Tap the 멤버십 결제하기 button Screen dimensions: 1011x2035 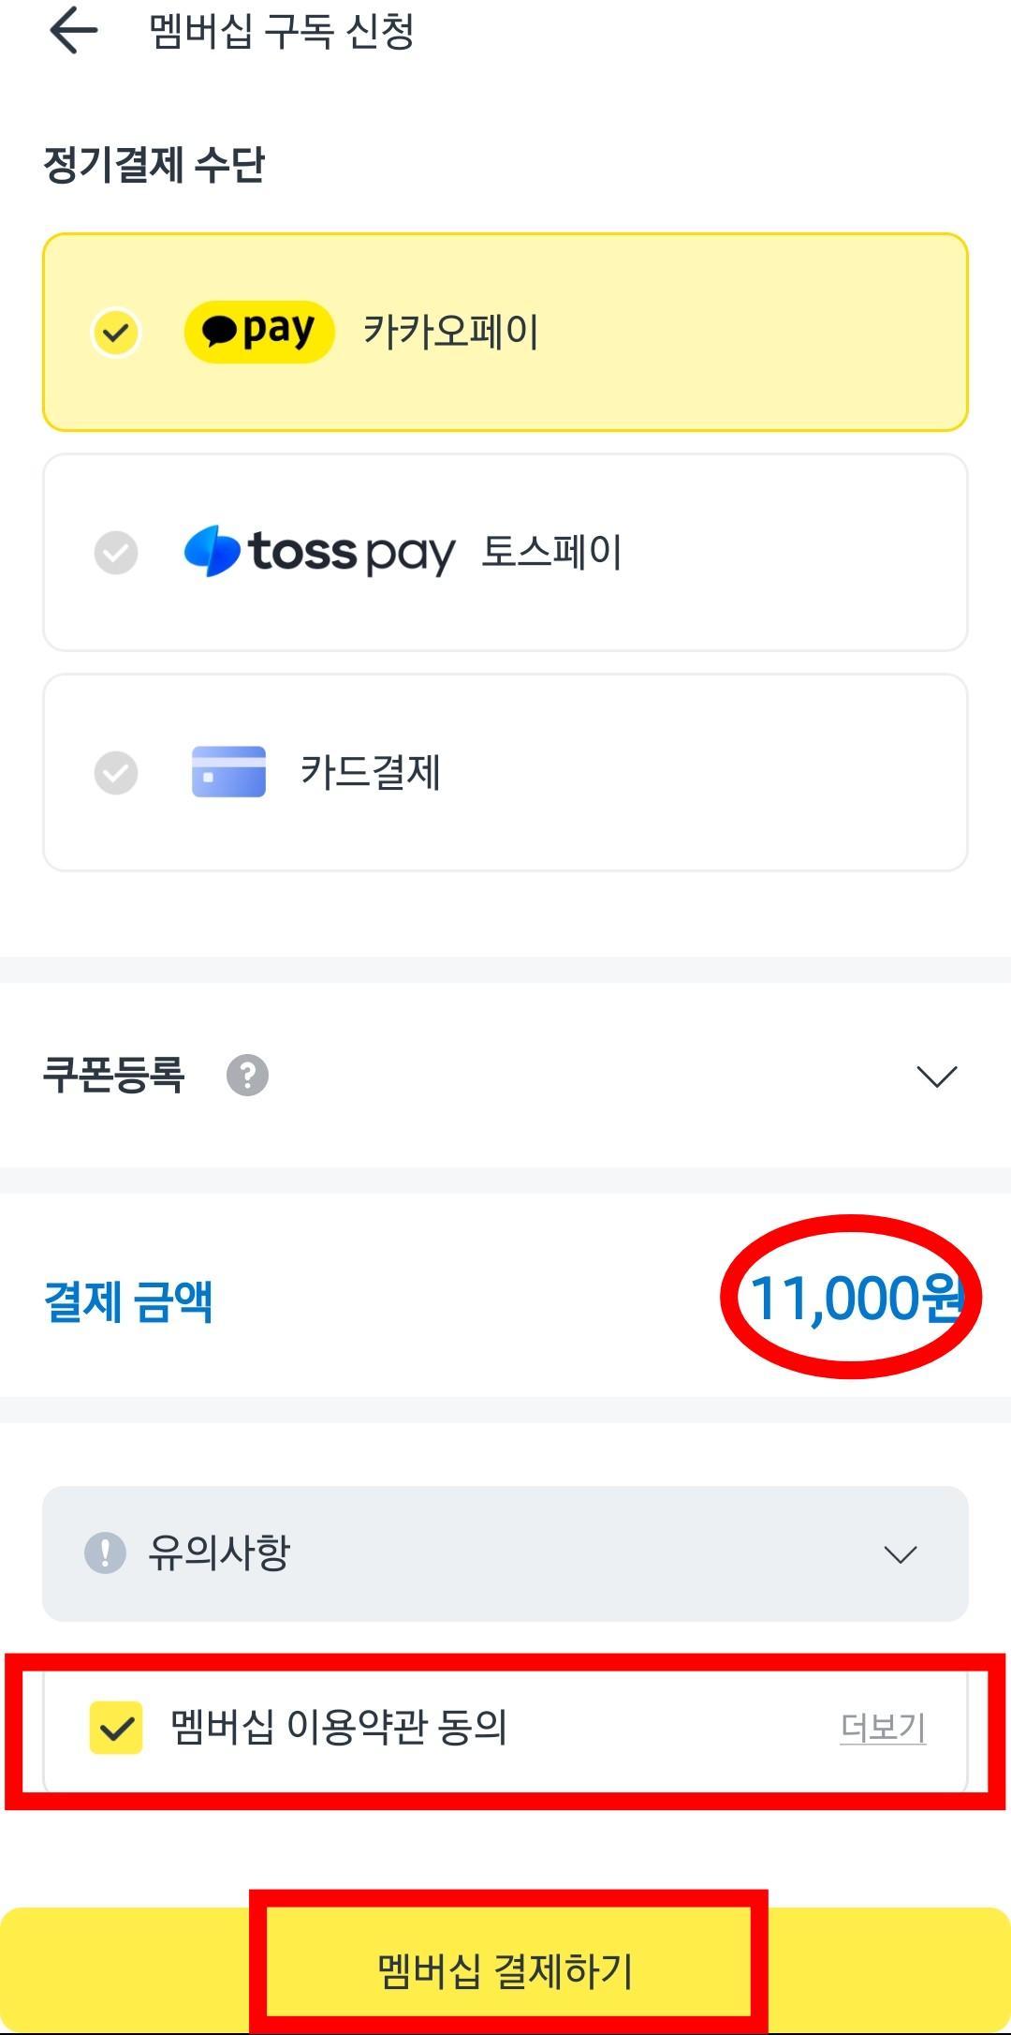(505, 1969)
